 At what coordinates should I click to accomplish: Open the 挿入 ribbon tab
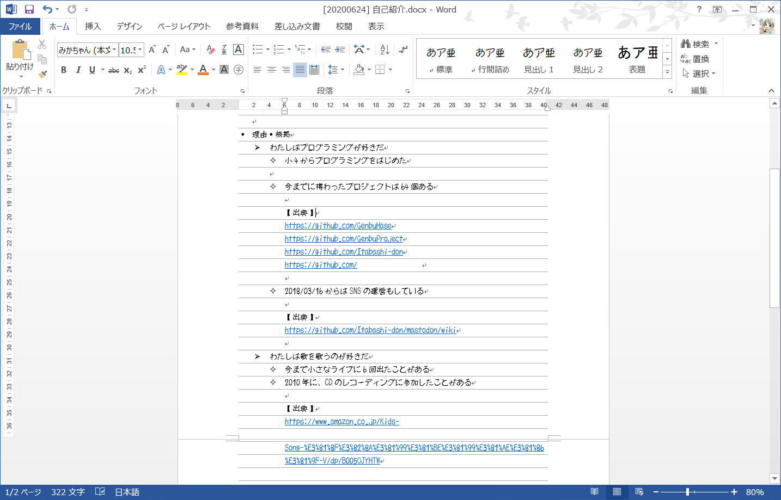pos(93,26)
